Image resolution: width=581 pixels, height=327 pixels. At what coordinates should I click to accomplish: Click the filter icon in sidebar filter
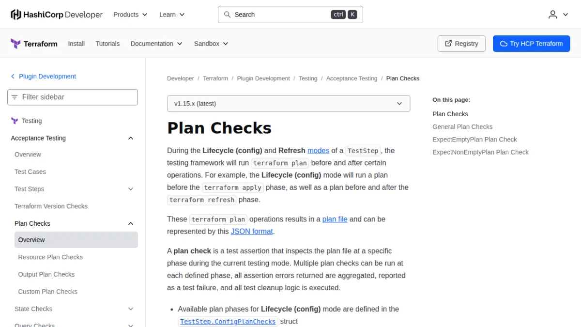15,97
